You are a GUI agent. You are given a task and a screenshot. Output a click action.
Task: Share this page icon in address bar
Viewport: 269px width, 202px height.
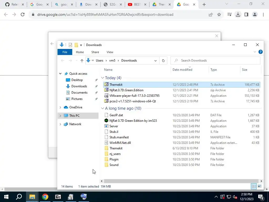click(211, 15)
